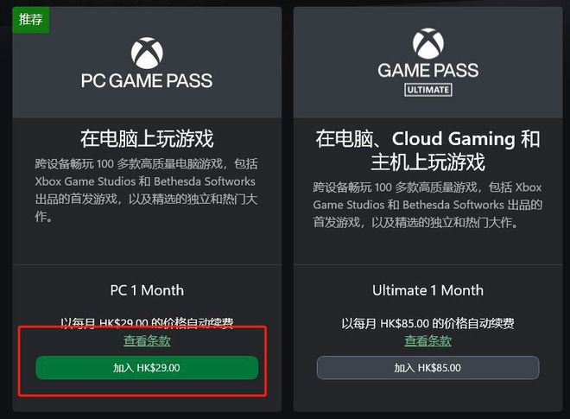570x419 pixels.
Task: Join PC Game Pass for HK$29.00
Action: 147,368
